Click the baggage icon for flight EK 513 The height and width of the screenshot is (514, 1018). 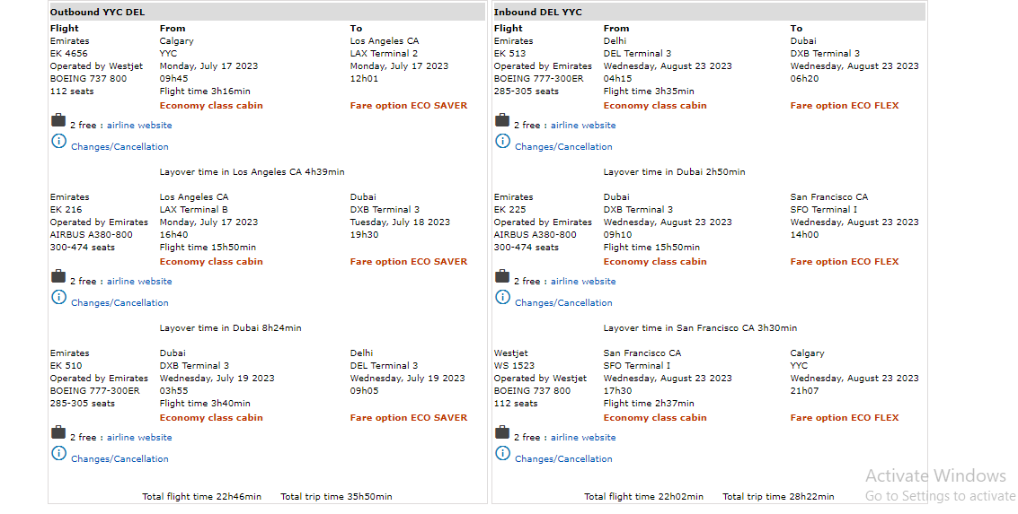coord(502,121)
